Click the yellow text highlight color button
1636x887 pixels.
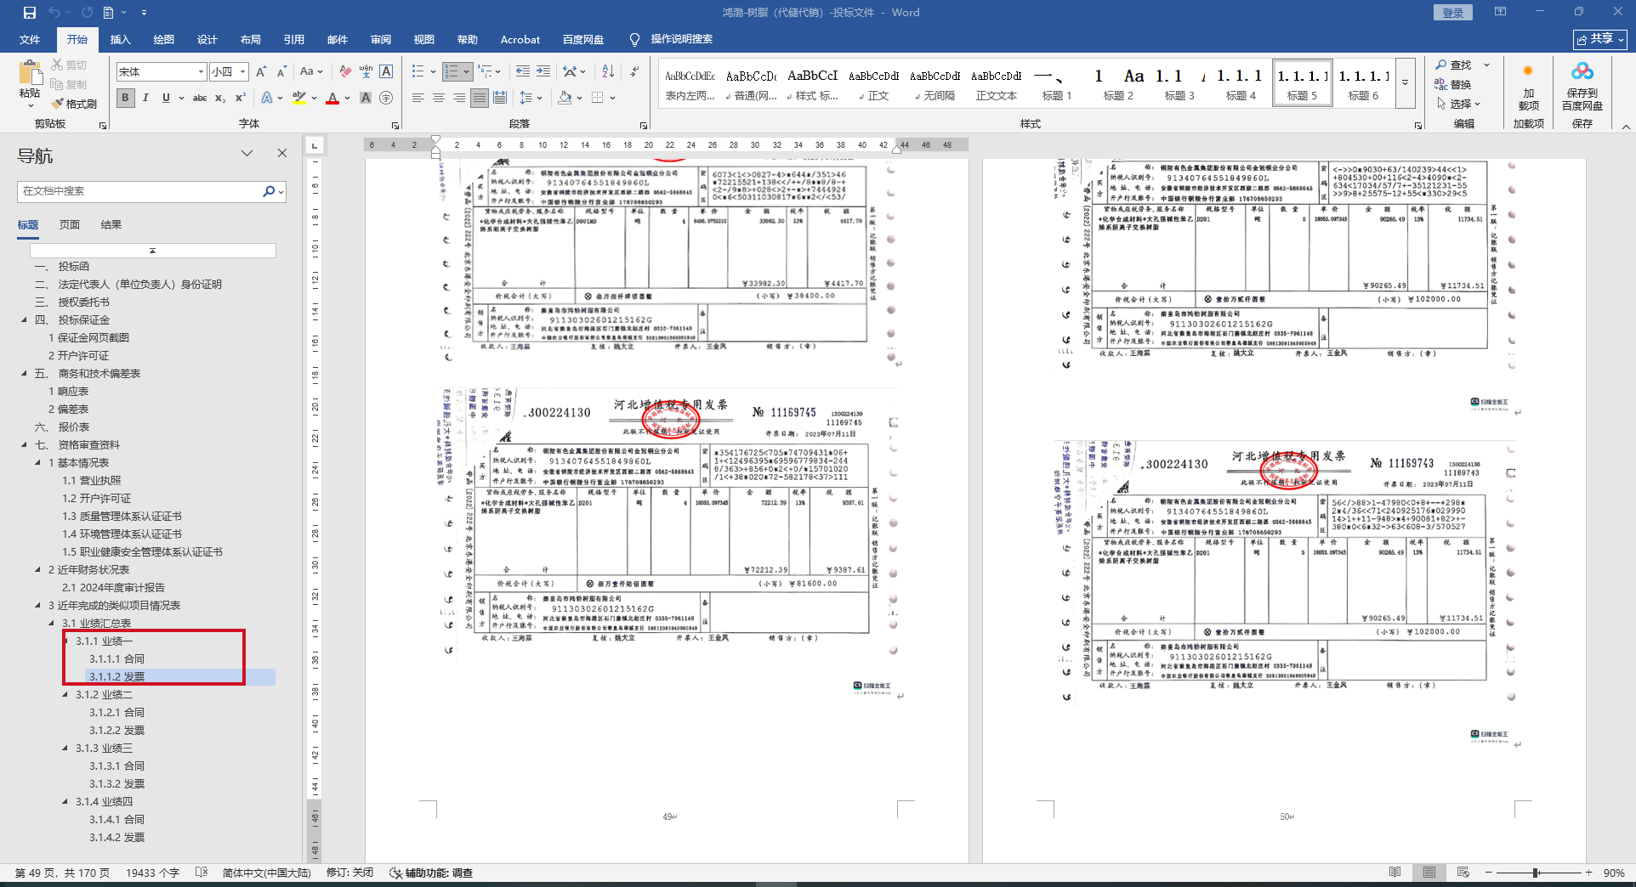[298, 99]
